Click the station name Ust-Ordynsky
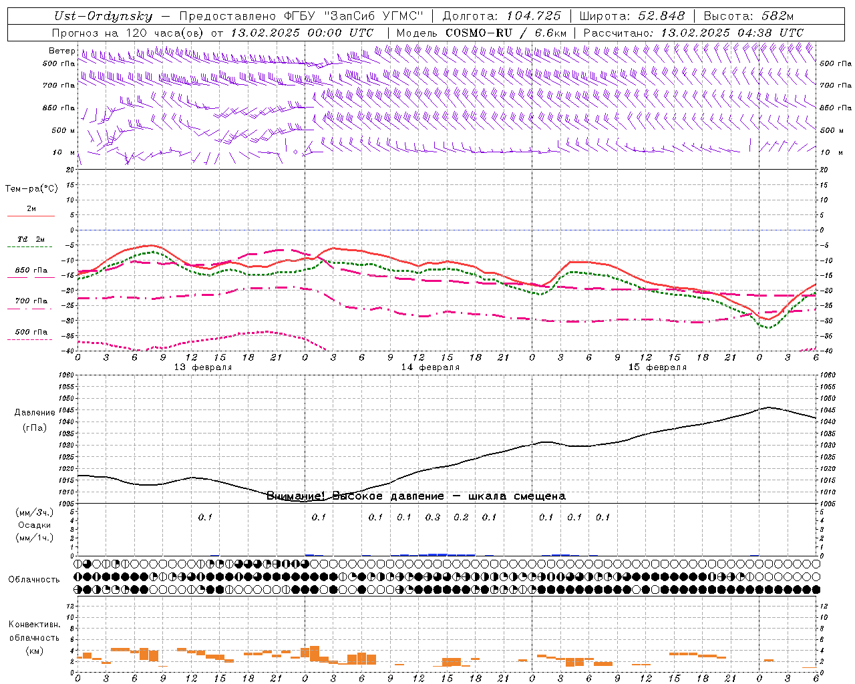 pyautogui.click(x=103, y=16)
